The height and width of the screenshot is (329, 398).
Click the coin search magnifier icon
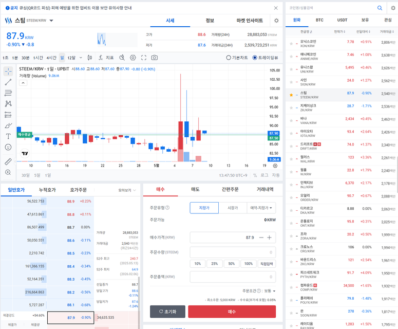pos(380,8)
